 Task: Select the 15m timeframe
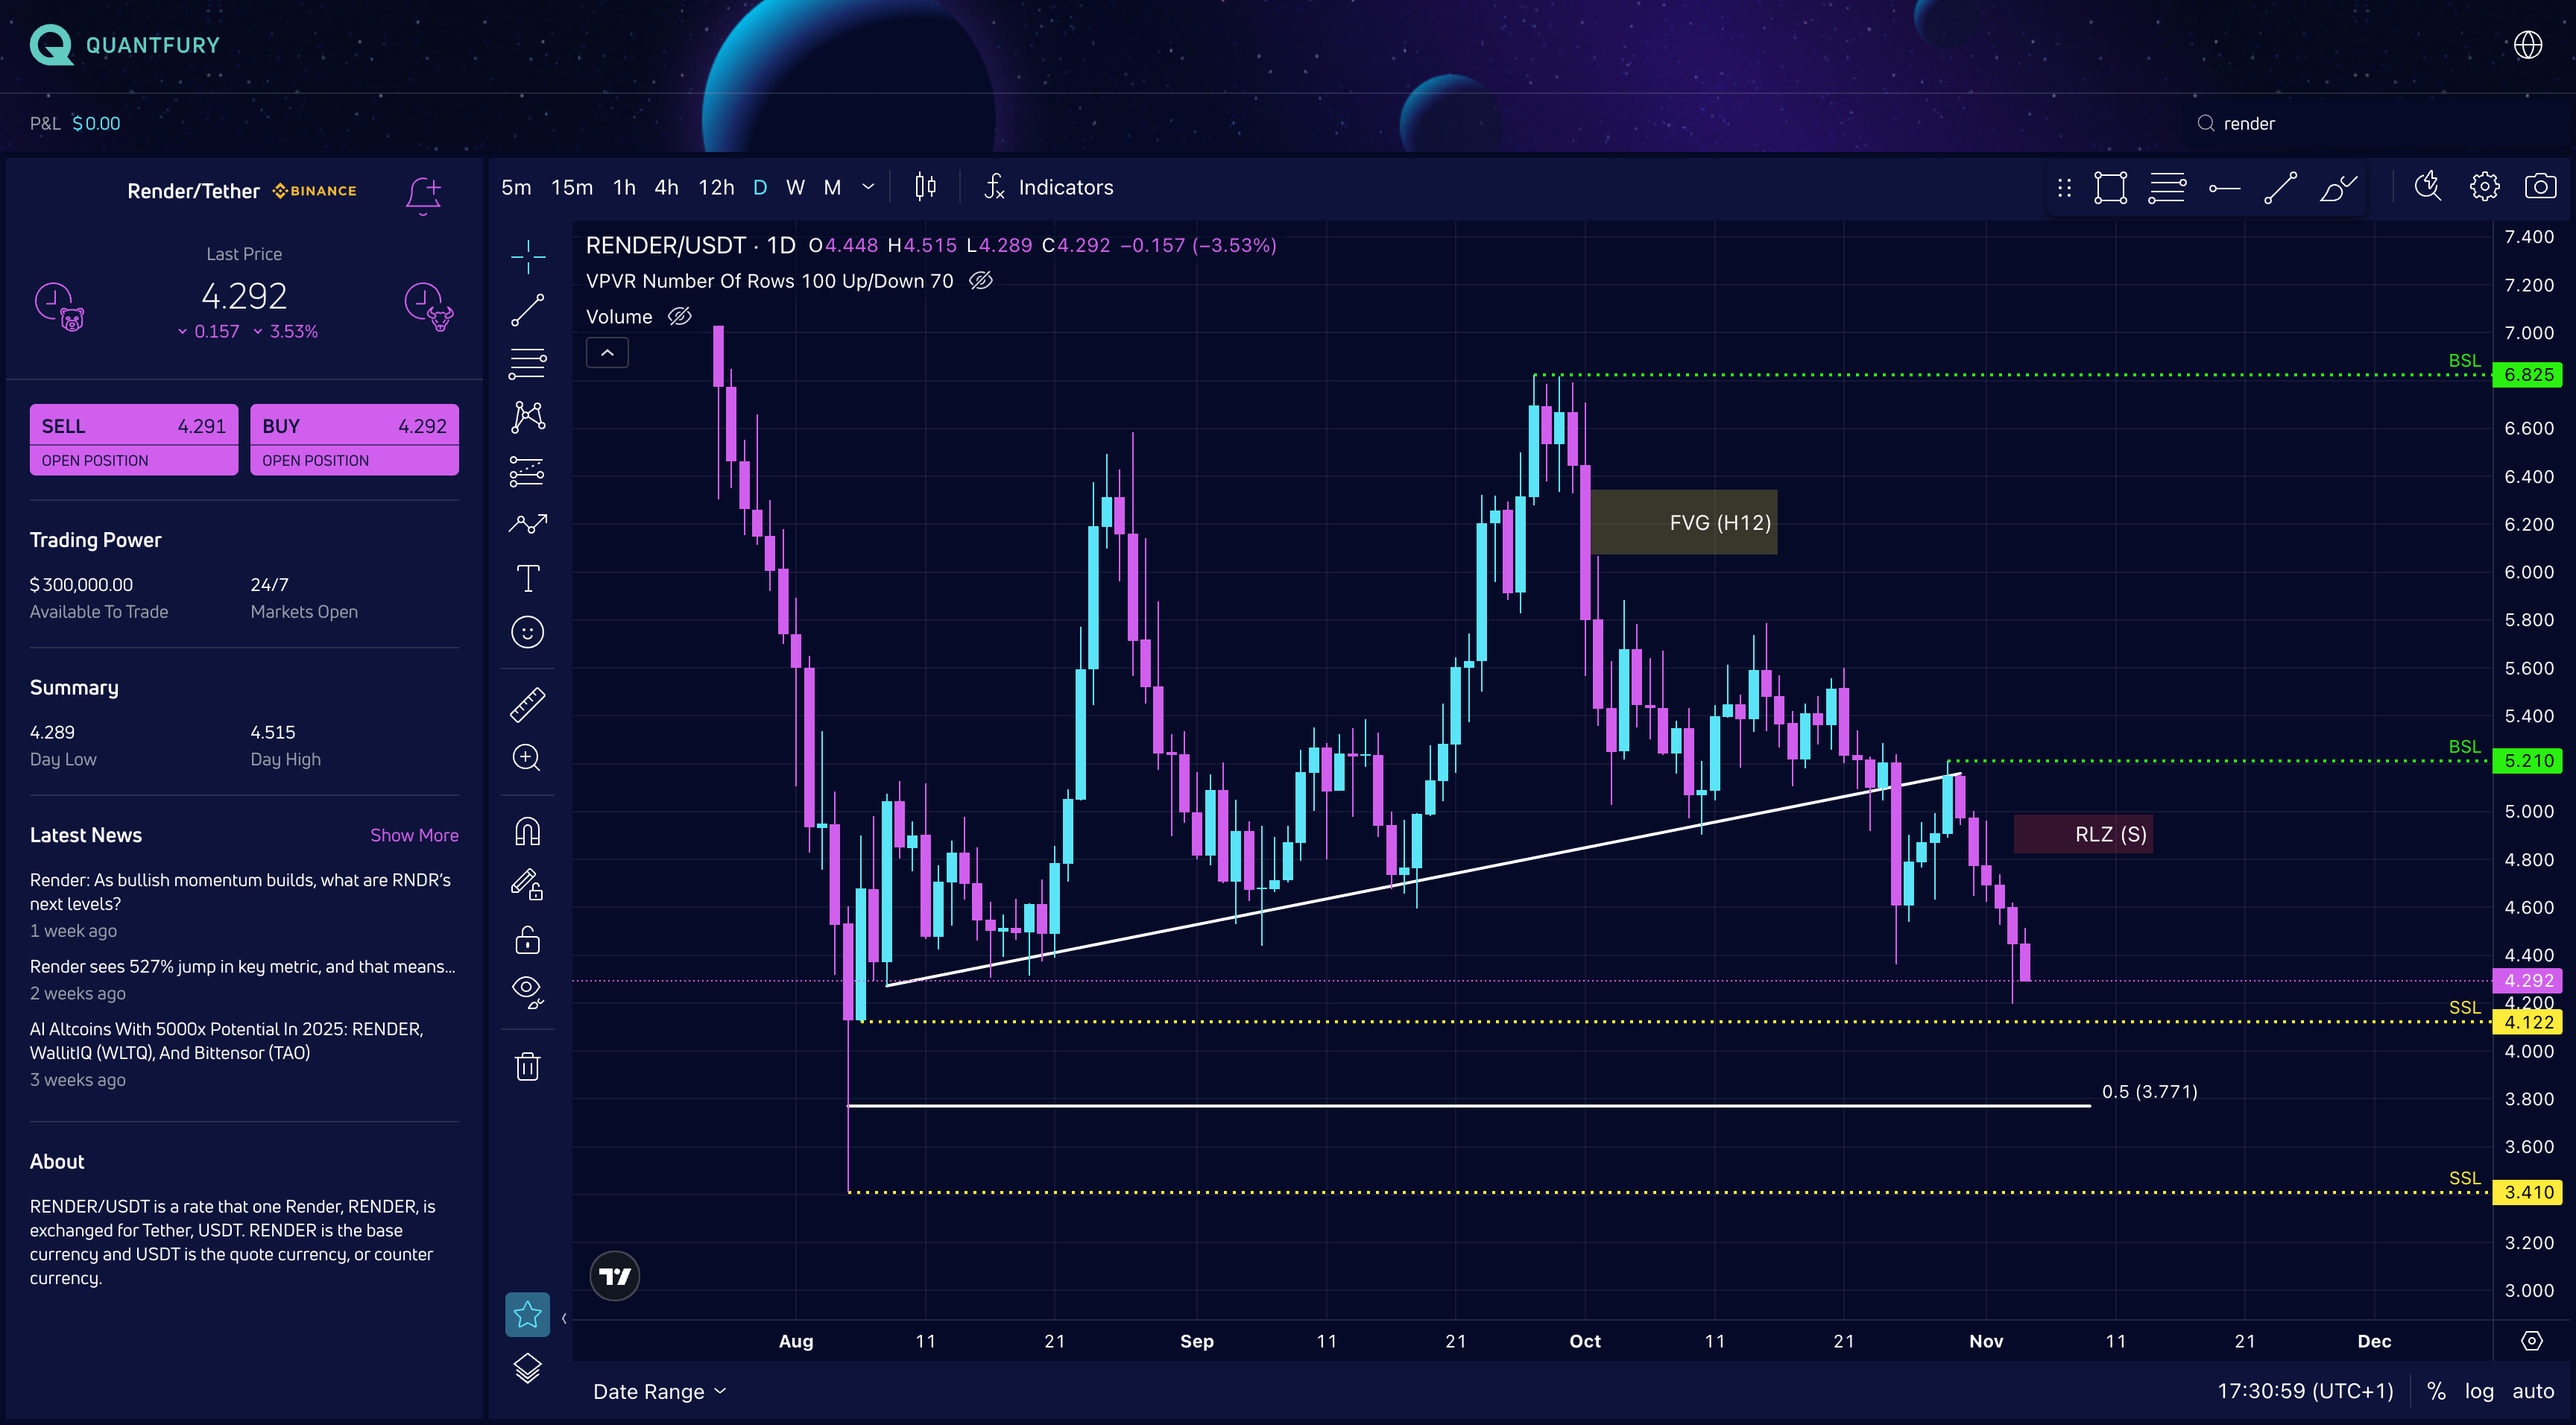click(x=572, y=187)
